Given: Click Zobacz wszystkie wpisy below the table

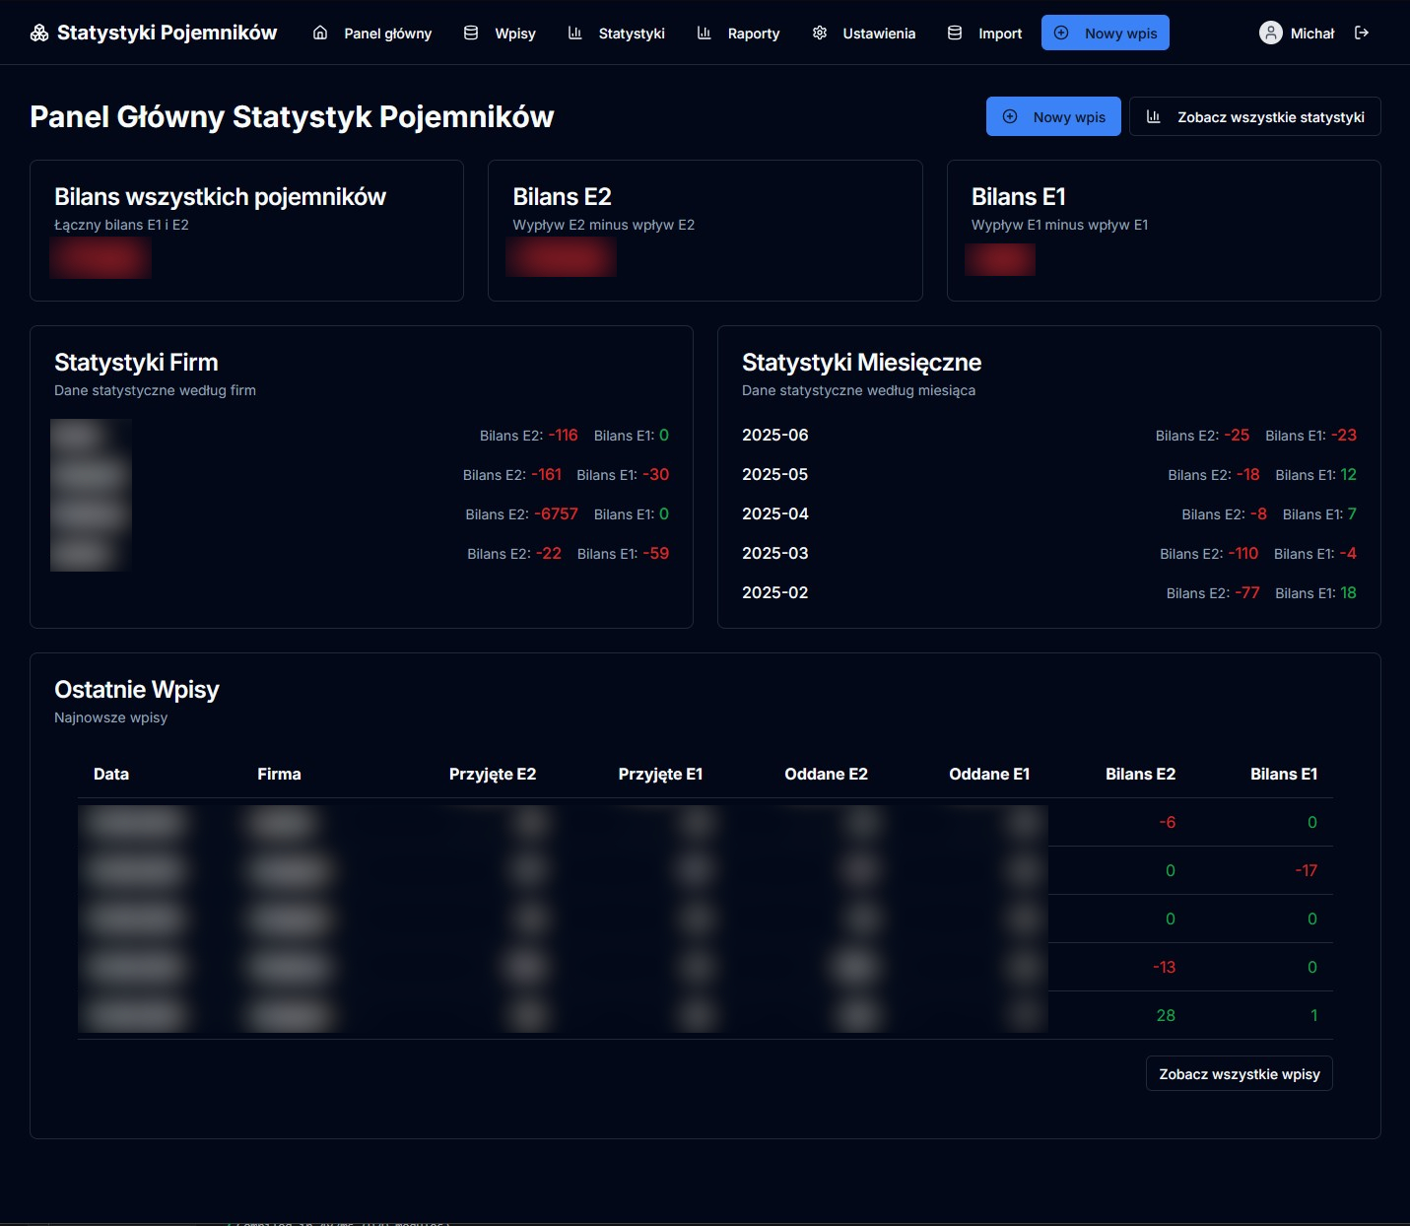Looking at the screenshot, I should [1239, 1073].
